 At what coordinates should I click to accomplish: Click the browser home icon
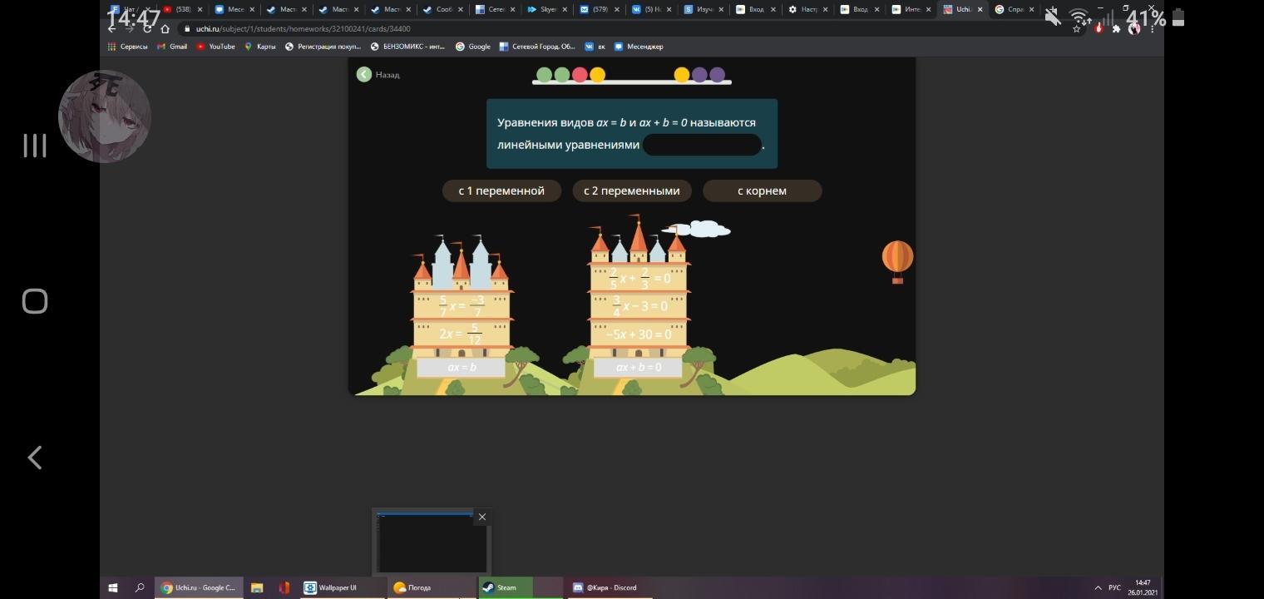click(x=165, y=29)
